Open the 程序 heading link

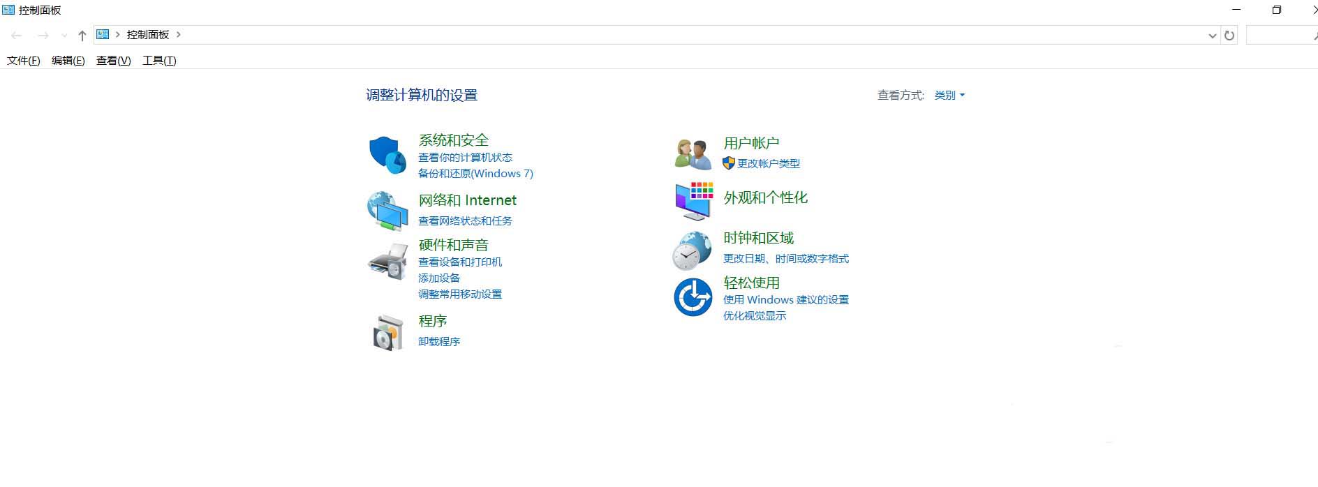433,321
